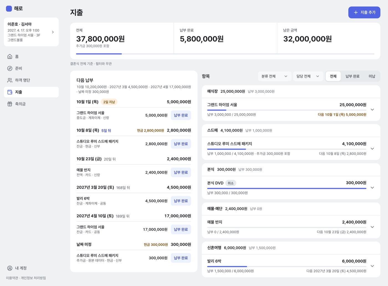Click the 10월 1일 (목) date header
388x286 pixels.
[x=88, y=102]
